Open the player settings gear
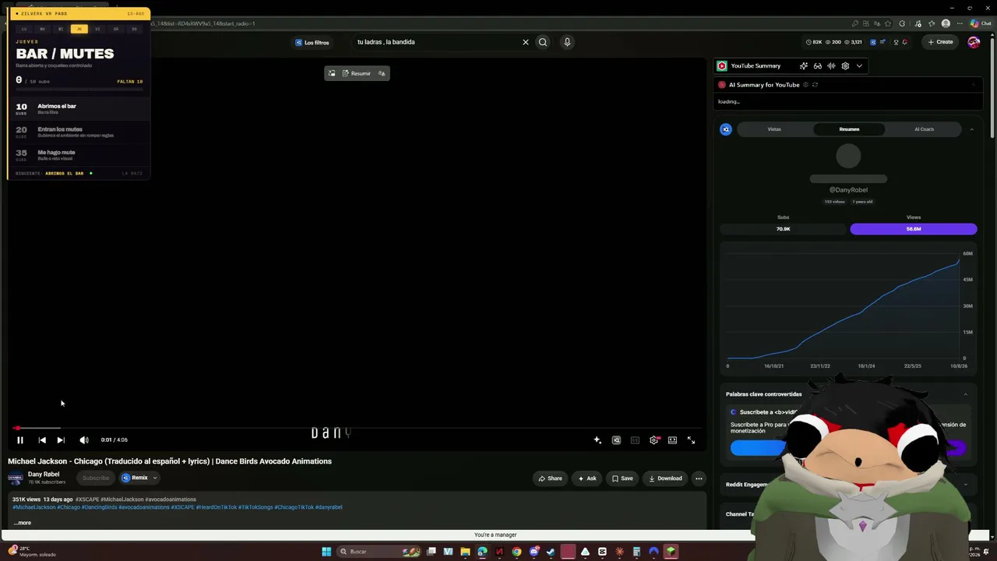Image resolution: width=997 pixels, height=561 pixels. coord(654,440)
